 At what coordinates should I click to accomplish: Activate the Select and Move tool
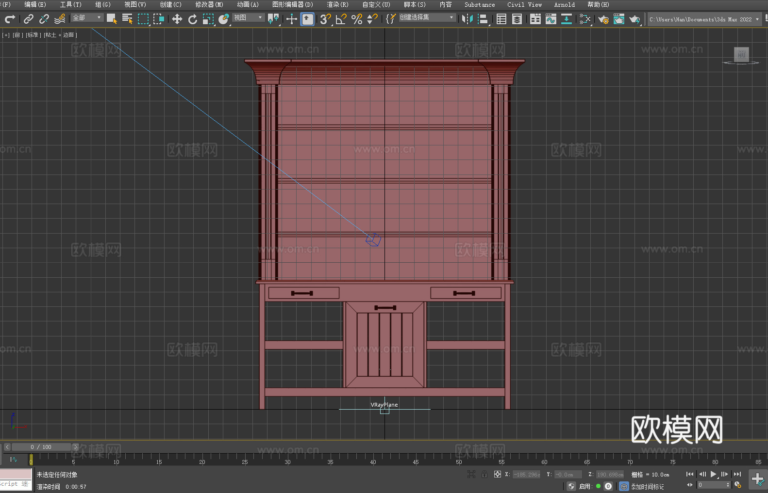tap(177, 19)
